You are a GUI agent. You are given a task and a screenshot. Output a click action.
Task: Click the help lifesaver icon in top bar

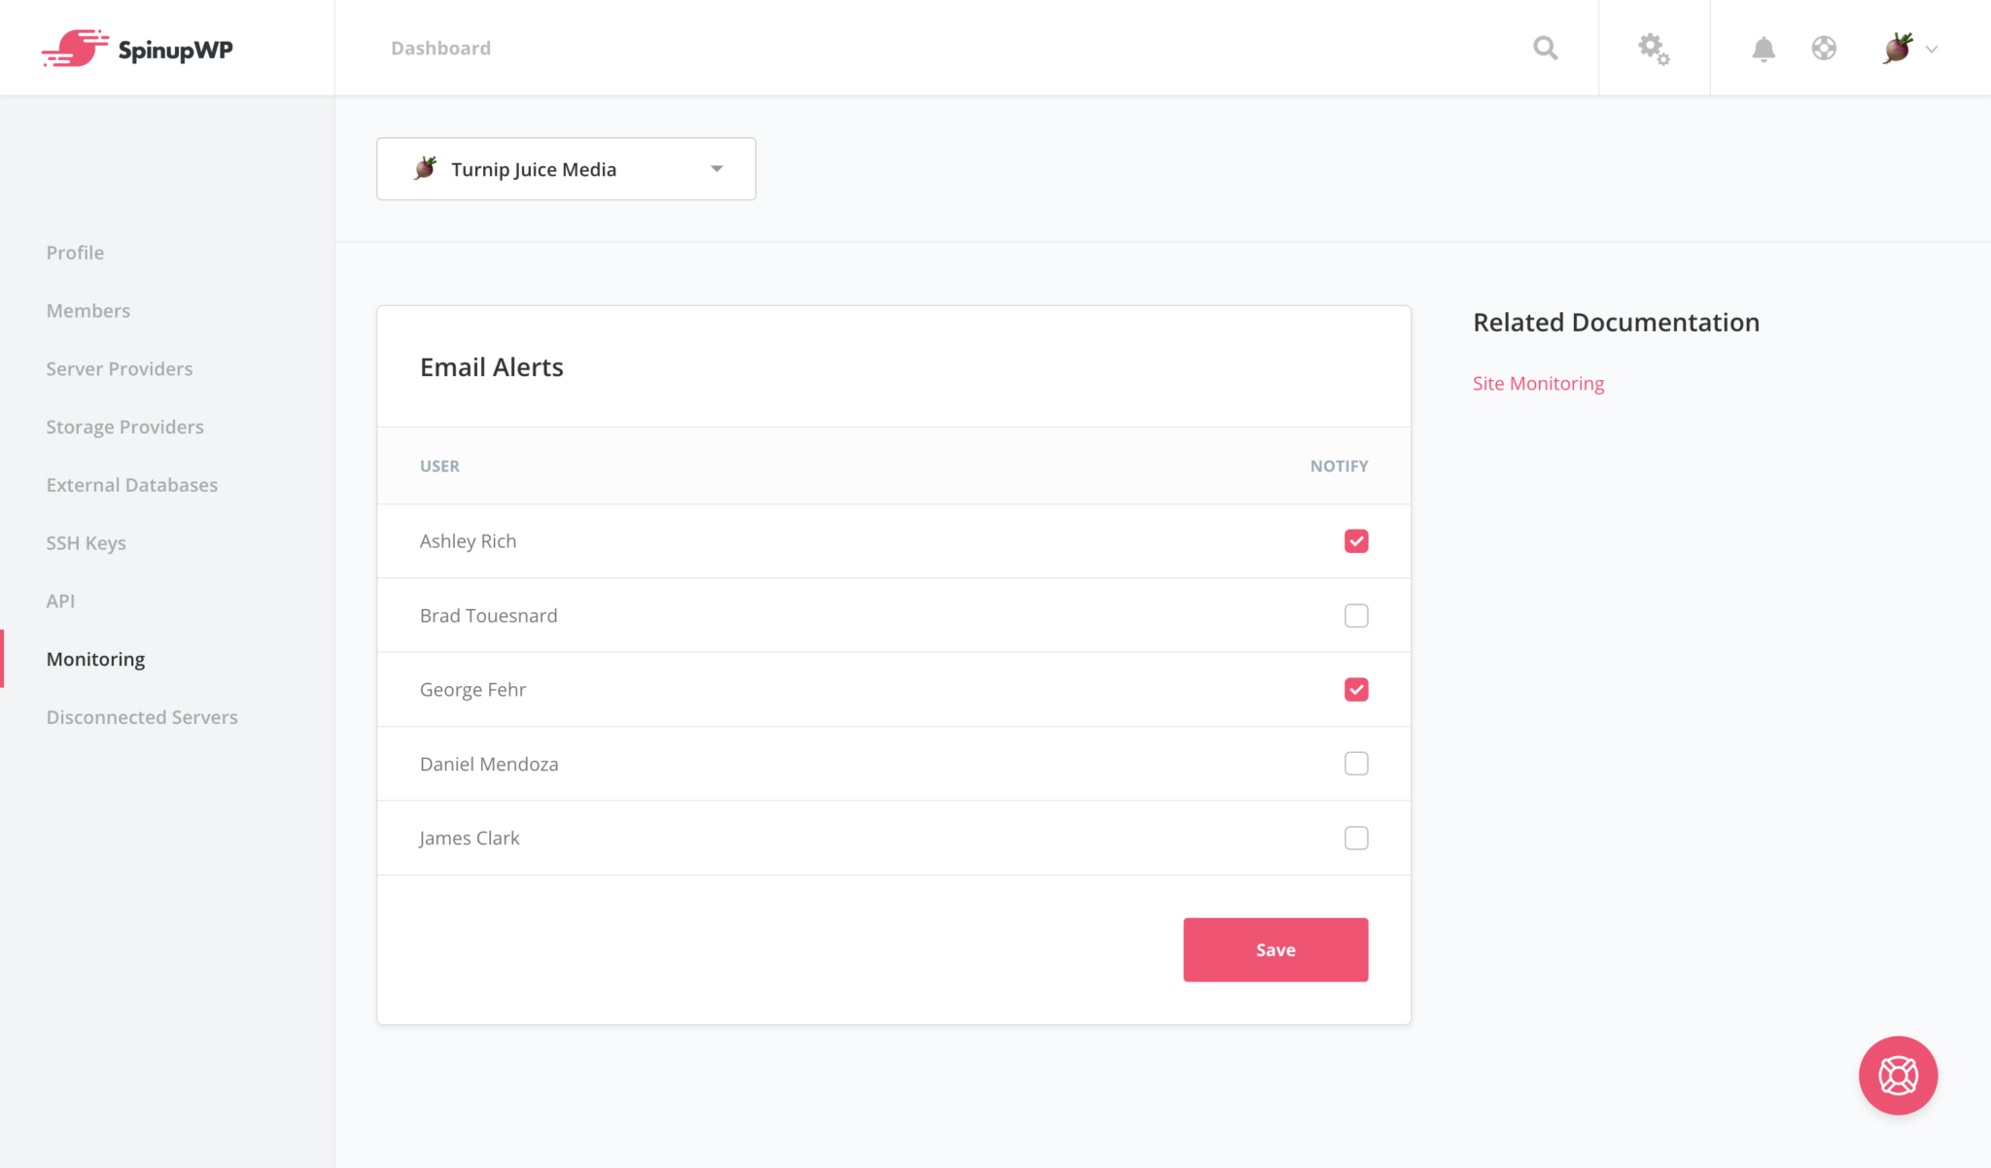coord(1824,48)
